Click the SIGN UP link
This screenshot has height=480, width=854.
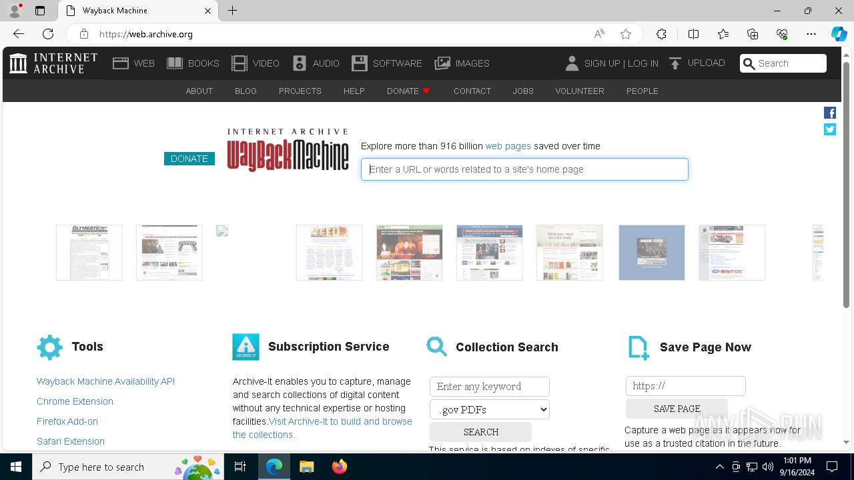(x=602, y=63)
